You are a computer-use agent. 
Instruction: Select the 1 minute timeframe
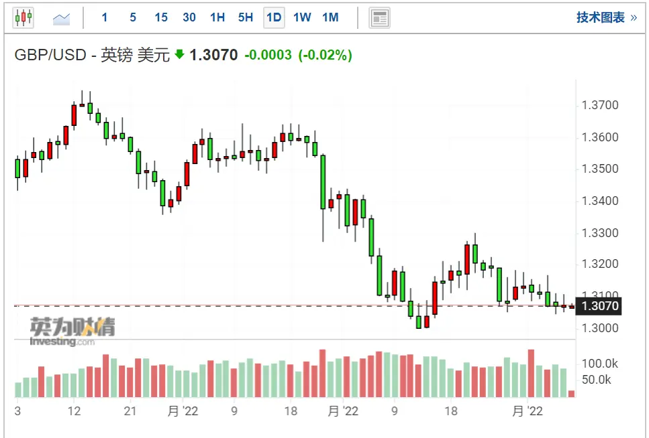coord(105,18)
